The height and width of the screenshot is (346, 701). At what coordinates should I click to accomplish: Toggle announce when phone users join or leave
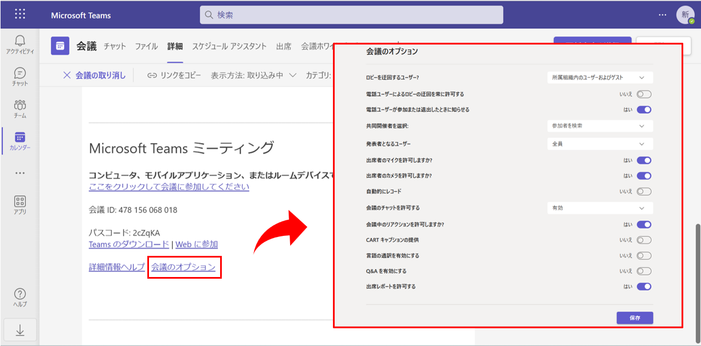pyautogui.click(x=644, y=110)
